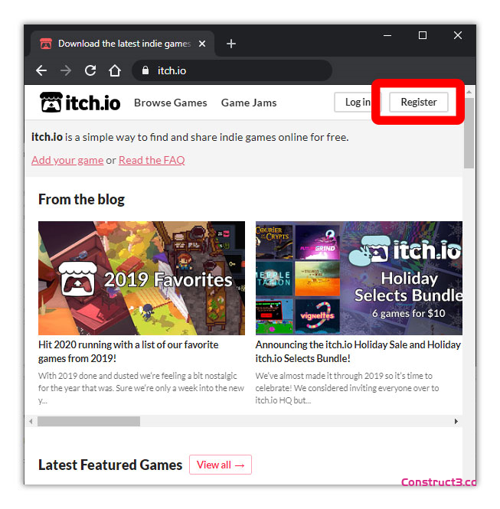Click the blog horizontal scrollbar right arrow
Image resolution: width=500 pixels, height=509 pixels.
[x=456, y=421]
